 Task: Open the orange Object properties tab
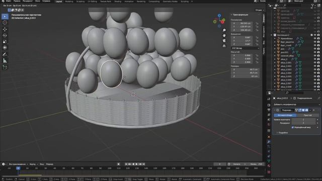pyautogui.click(x=269, y=137)
